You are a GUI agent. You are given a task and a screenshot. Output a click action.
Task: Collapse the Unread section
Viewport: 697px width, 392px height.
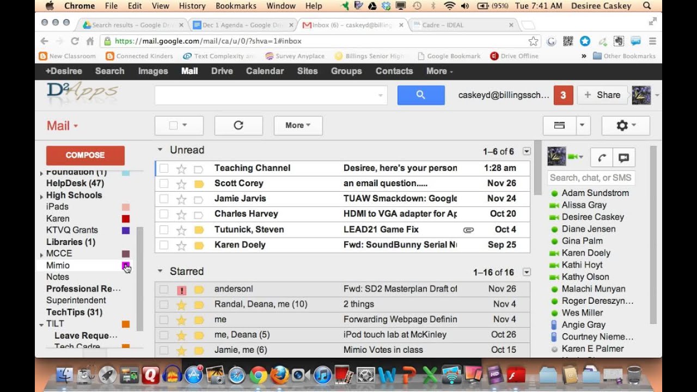(160, 150)
